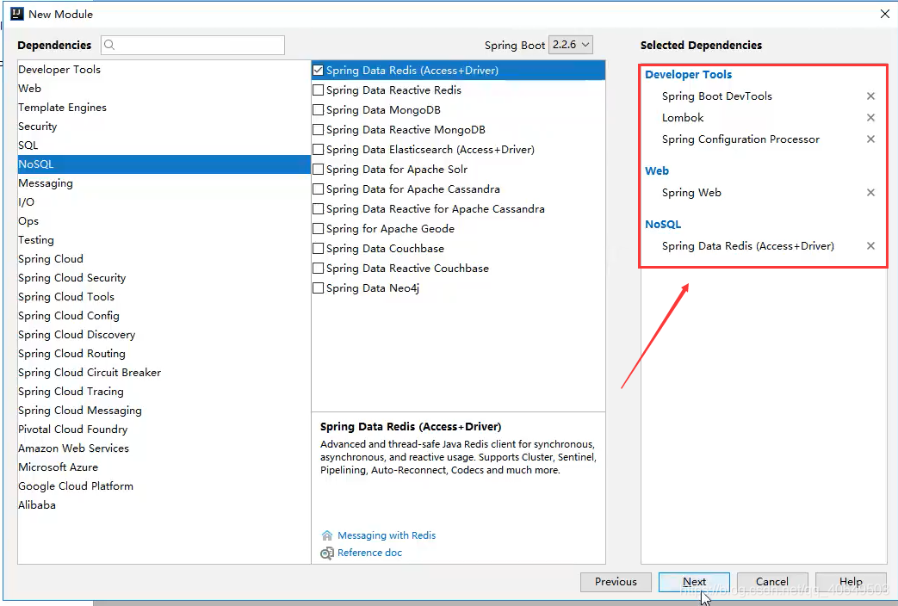The image size is (898, 606).
Task: Click the search magnifier icon
Action: 109,45
